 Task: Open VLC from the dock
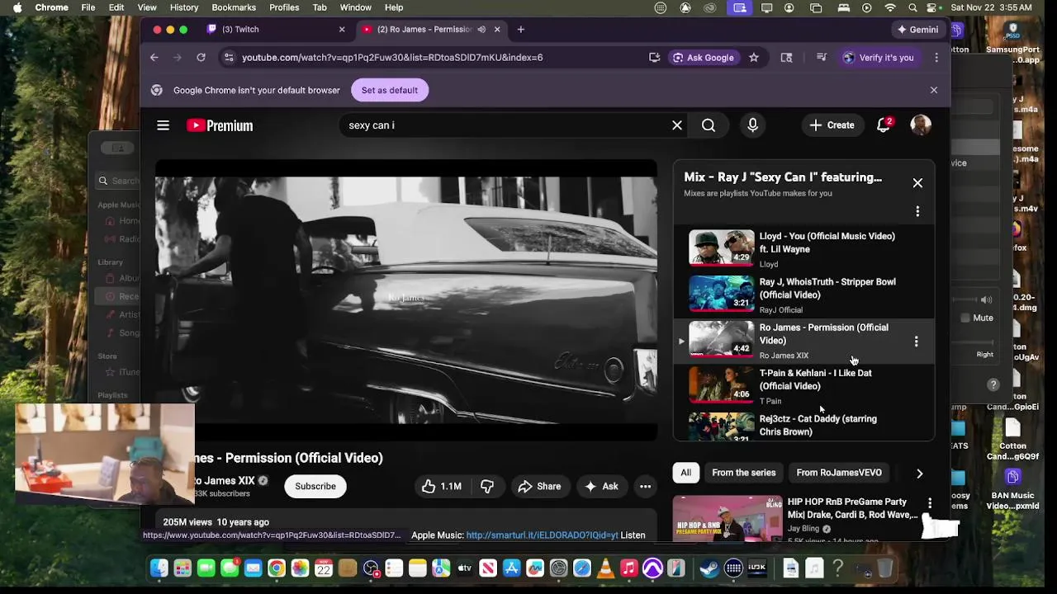(605, 568)
